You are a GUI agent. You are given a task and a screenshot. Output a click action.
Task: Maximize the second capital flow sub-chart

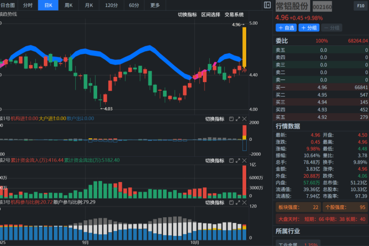tap(238, 160)
